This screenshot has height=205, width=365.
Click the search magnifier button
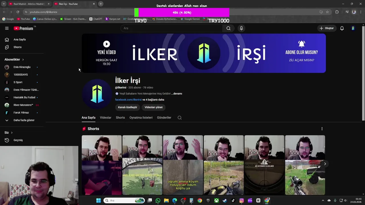point(228,28)
